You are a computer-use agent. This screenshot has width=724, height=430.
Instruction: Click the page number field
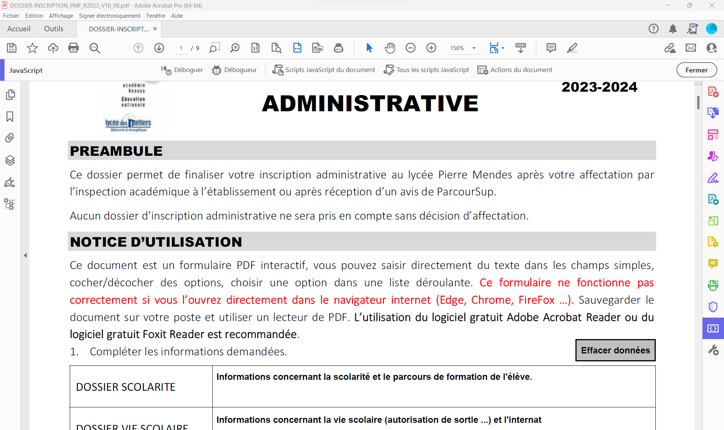[x=181, y=48]
